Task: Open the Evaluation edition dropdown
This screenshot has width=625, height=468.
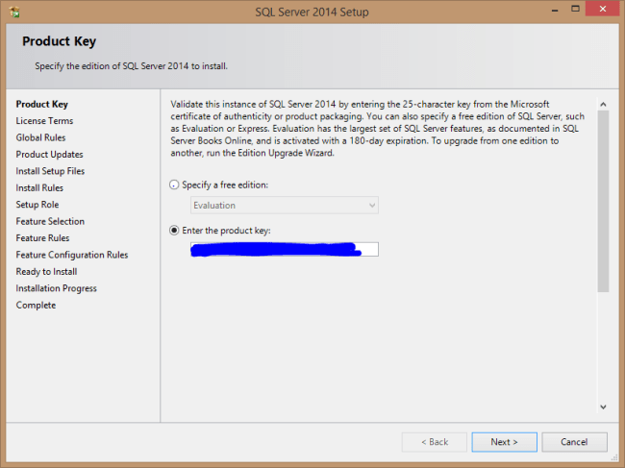Action: 285,205
